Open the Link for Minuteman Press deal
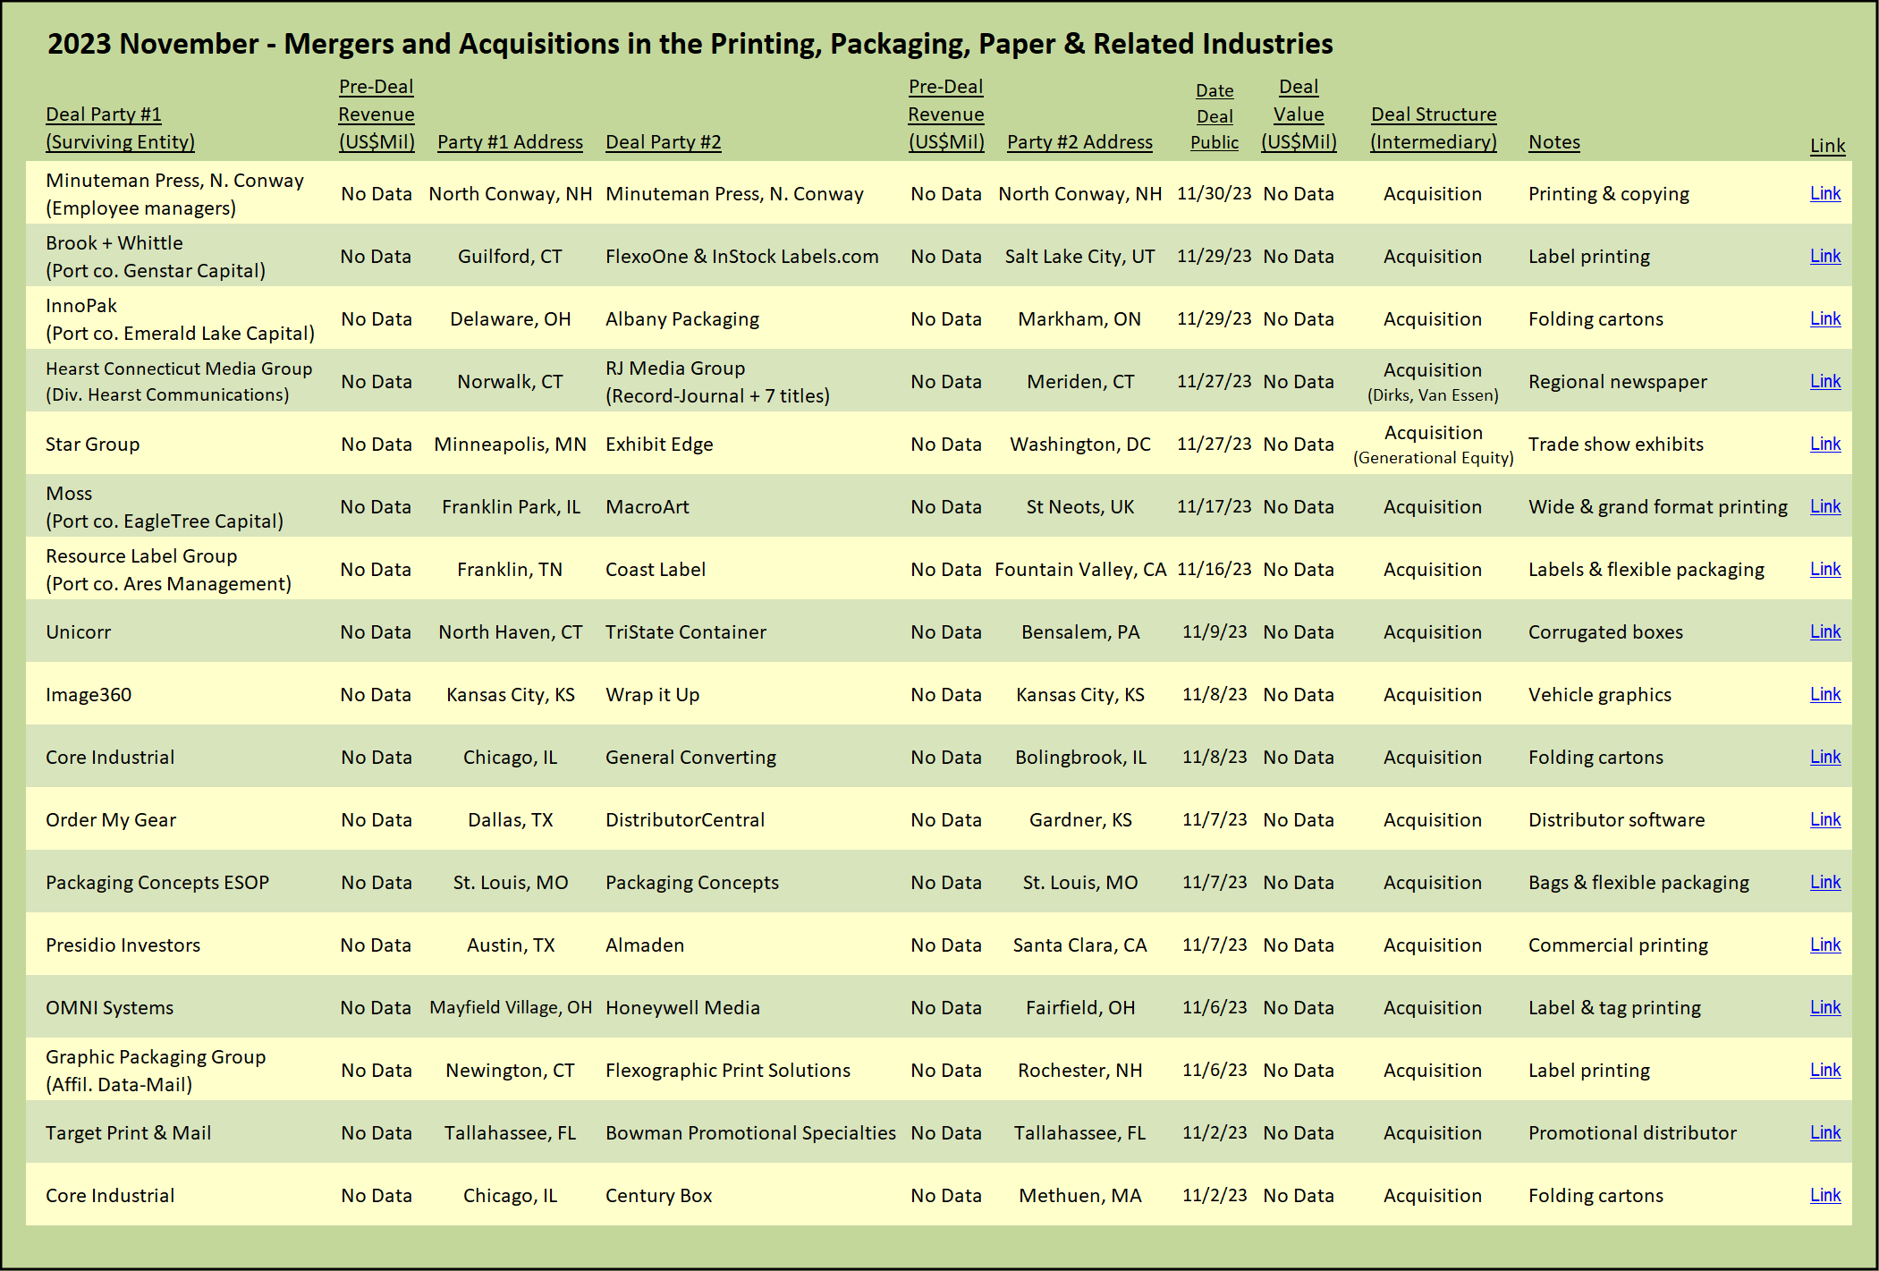This screenshot has width=1879, height=1271. pyautogui.click(x=1824, y=193)
